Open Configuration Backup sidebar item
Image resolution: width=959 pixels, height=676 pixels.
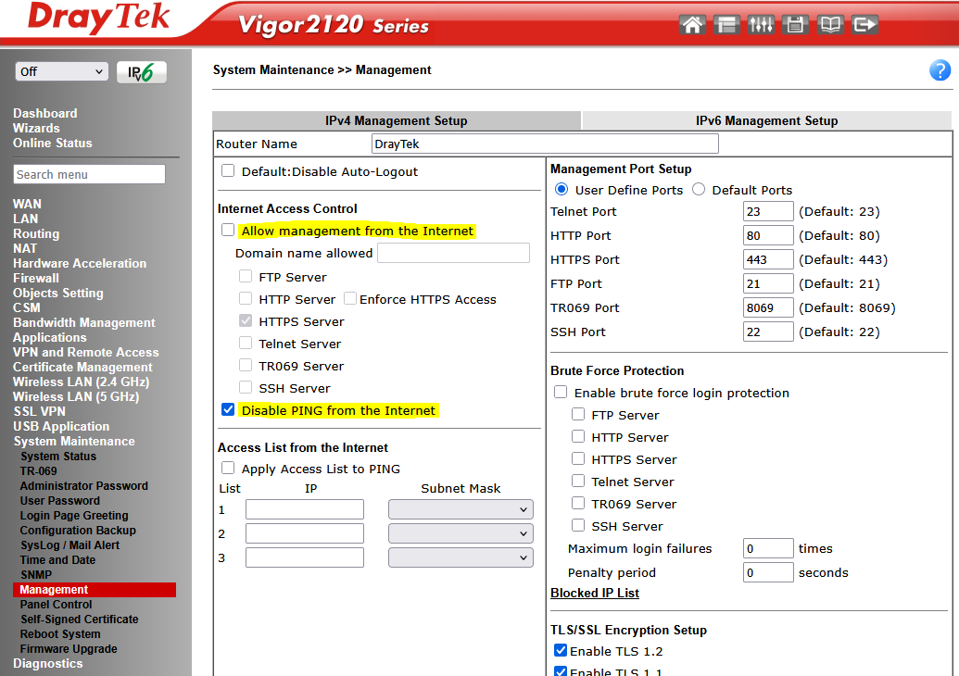point(78,531)
